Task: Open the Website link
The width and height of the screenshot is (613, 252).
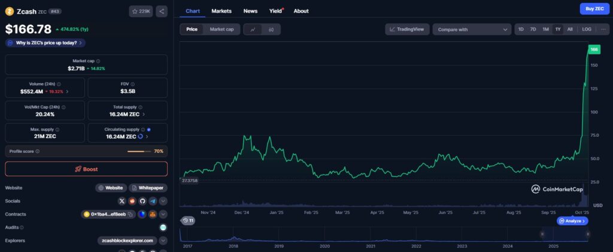Action: click(111, 188)
